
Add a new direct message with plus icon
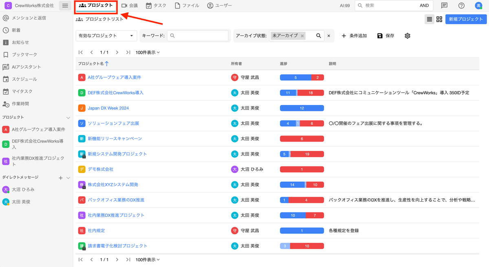click(61, 178)
